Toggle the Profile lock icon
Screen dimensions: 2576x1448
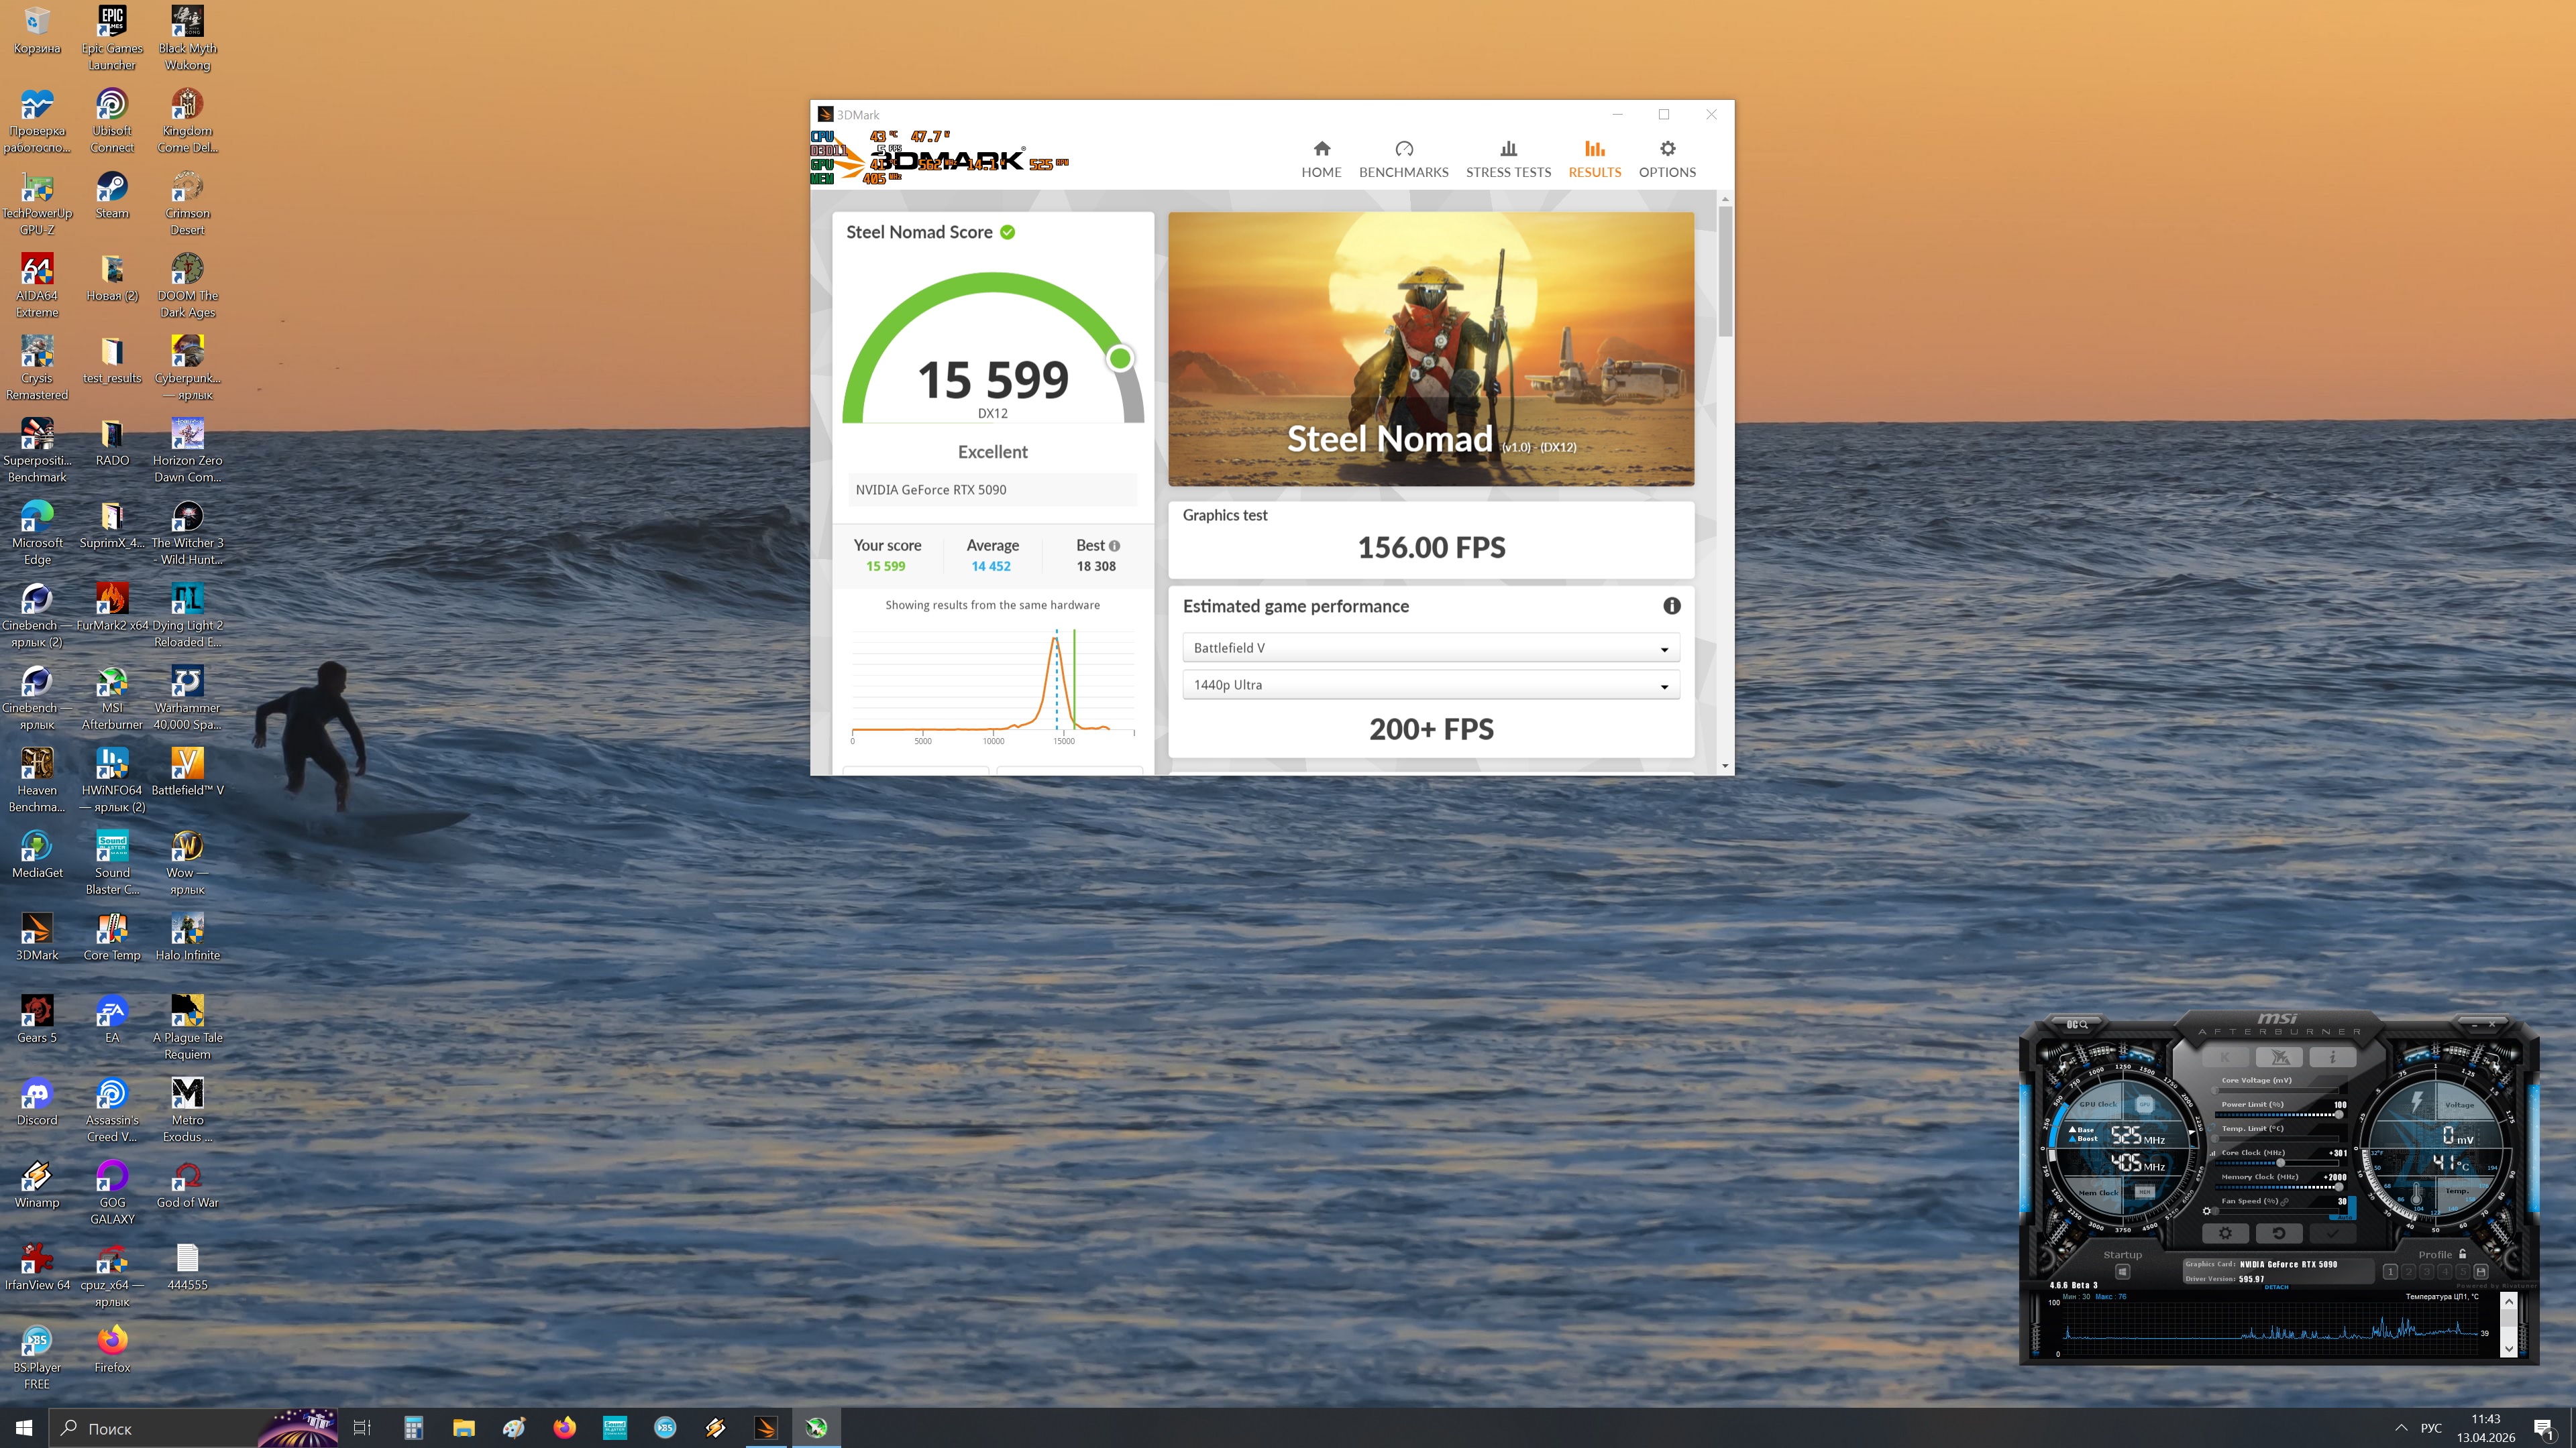[x=2462, y=1254]
